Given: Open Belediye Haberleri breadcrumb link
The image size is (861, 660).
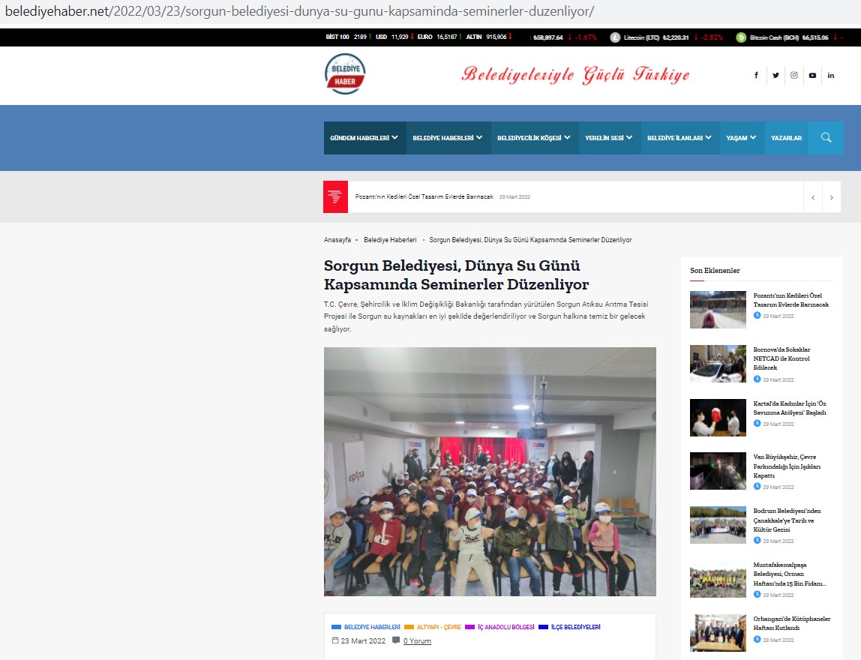Looking at the screenshot, I should [390, 240].
